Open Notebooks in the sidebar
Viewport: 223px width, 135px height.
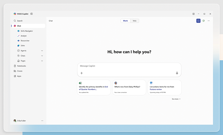point(21,66)
